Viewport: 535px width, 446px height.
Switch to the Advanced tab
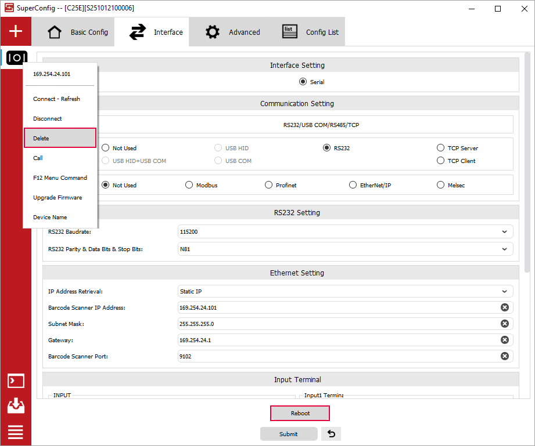pyautogui.click(x=232, y=32)
